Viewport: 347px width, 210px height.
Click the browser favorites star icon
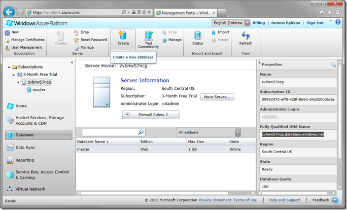330,12
